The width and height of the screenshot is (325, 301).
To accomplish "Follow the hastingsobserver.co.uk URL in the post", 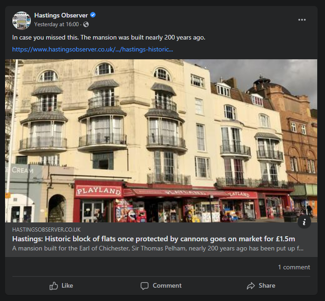I will pos(92,49).
